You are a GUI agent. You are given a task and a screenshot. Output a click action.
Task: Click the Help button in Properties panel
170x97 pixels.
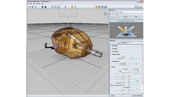click(112, 96)
